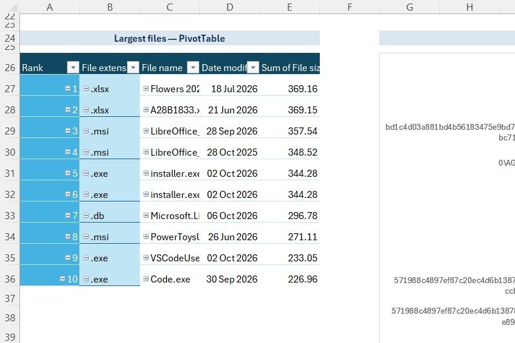The width and height of the screenshot is (515, 343).
Task: Collapse the rank 3 group
Action: [x=68, y=130]
